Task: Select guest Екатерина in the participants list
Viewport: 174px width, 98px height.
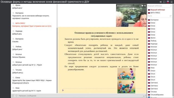Action: click(x=154, y=20)
